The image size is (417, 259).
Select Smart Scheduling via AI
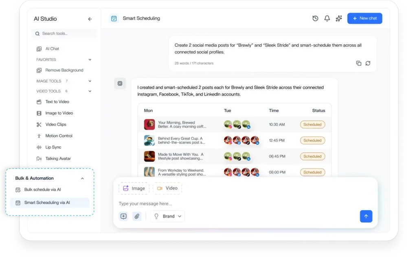pyautogui.click(x=50, y=203)
